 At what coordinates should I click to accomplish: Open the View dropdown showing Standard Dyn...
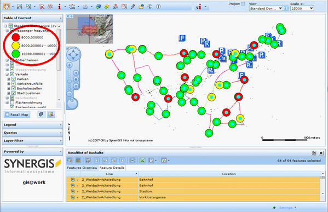[266, 8]
